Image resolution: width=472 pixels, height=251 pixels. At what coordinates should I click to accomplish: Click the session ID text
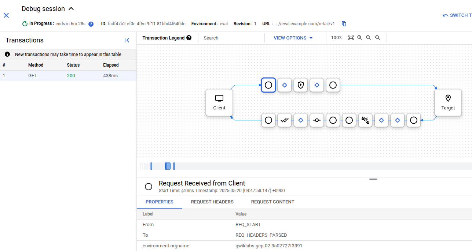point(147,24)
